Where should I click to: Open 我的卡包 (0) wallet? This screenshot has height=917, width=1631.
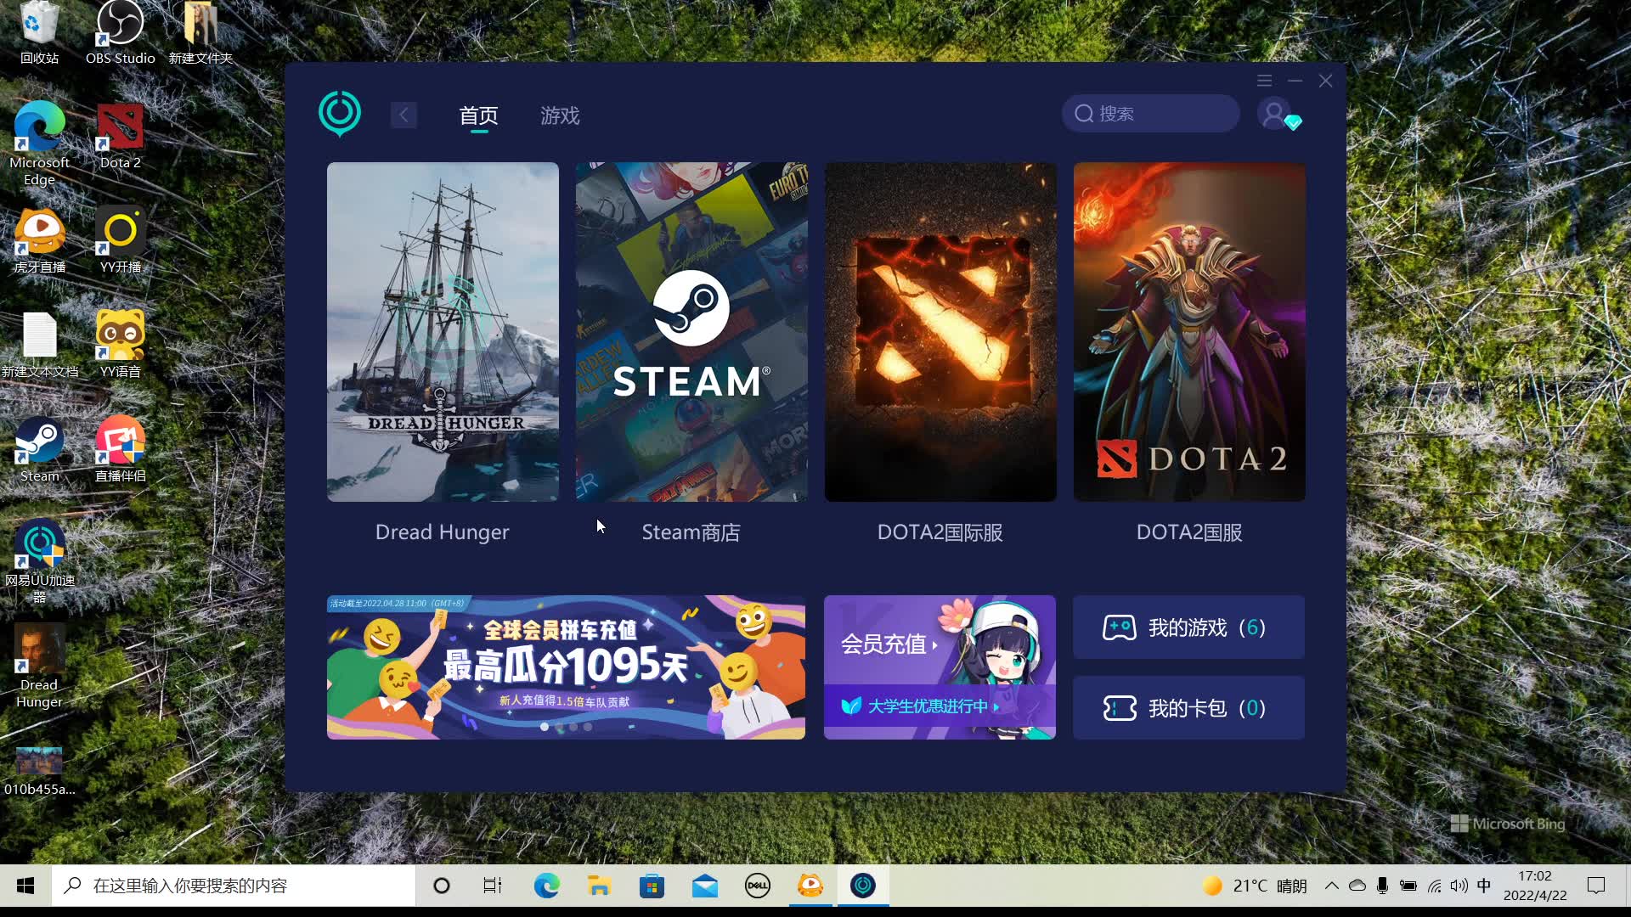1188,708
